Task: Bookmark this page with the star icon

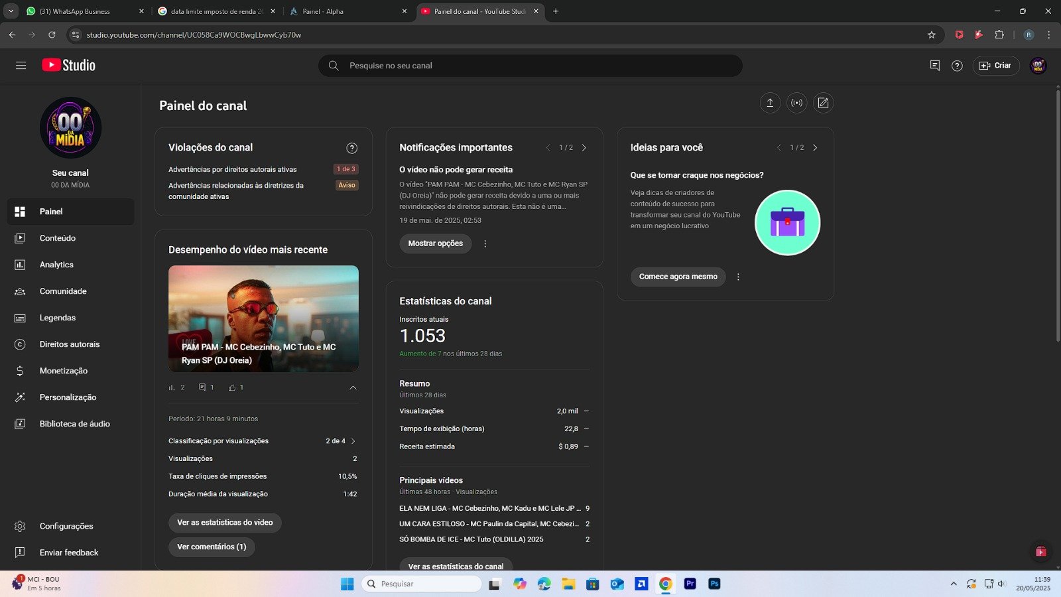Action: tap(932, 34)
